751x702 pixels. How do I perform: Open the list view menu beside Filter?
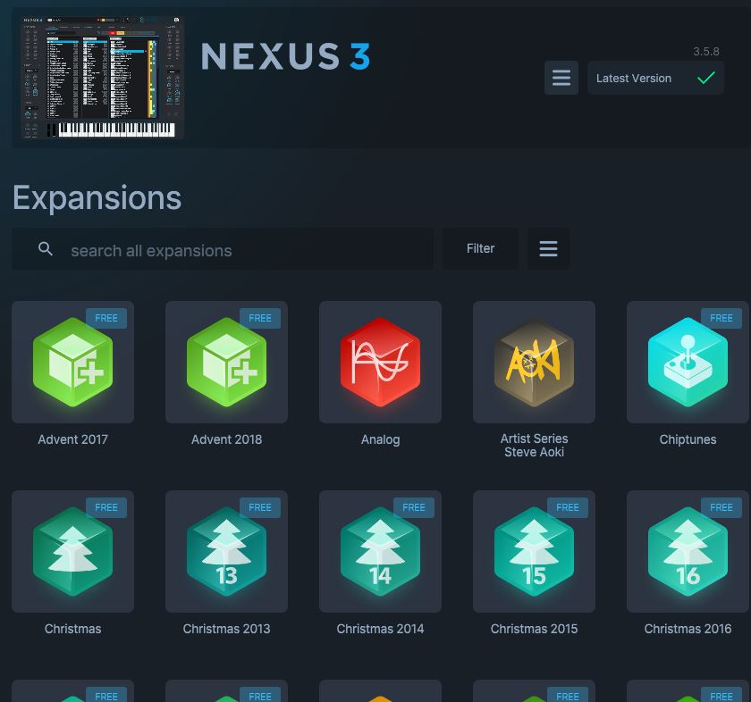coord(548,248)
